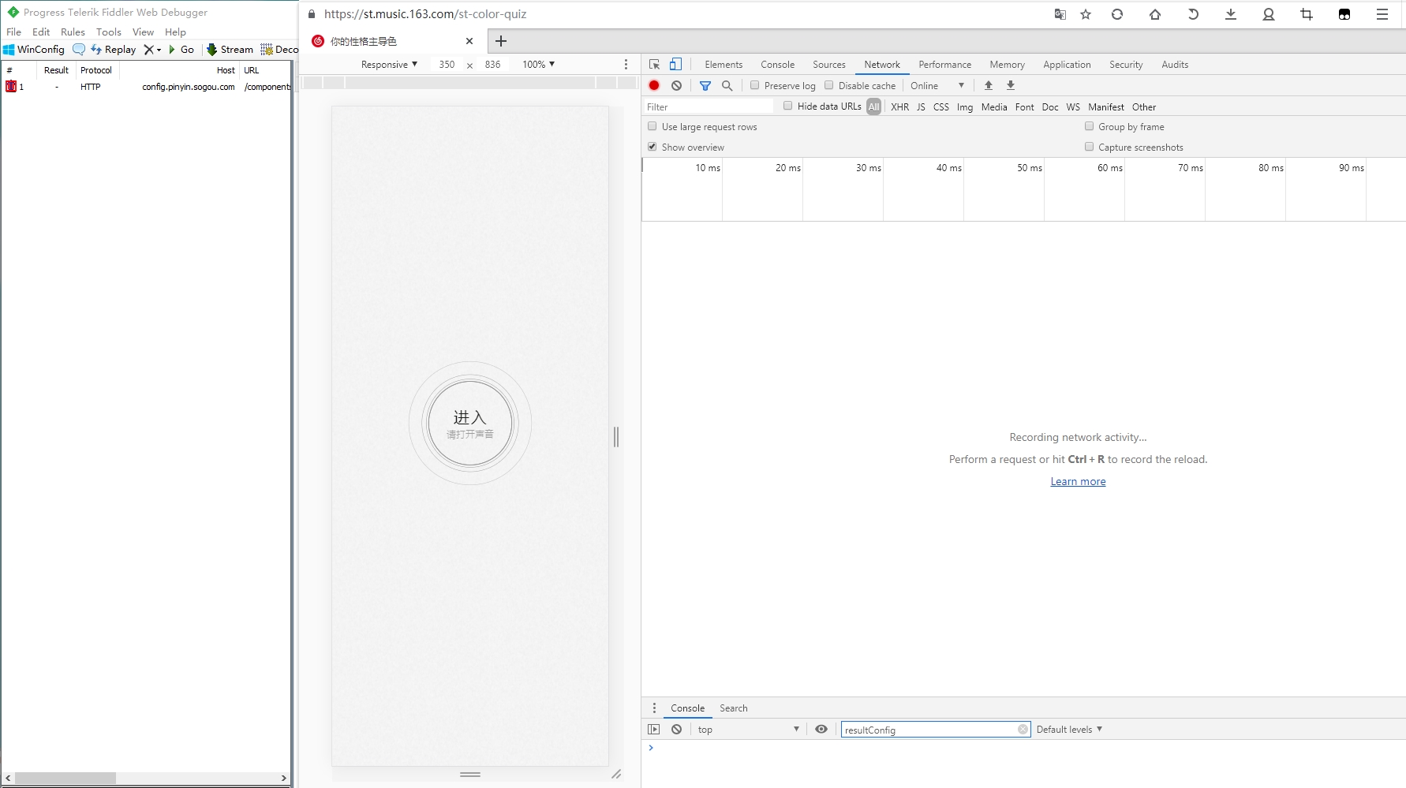Click browser translate icon
Image resolution: width=1406 pixels, height=788 pixels.
[x=1060, y=14]
